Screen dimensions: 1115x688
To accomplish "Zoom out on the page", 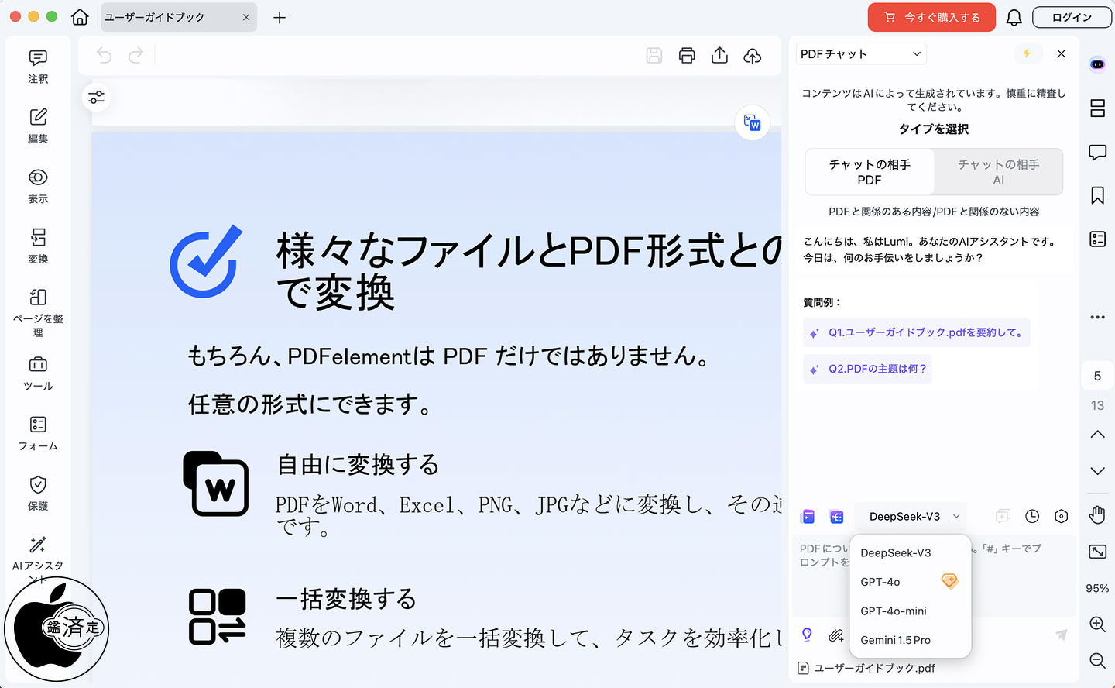I will (1097, 660).
